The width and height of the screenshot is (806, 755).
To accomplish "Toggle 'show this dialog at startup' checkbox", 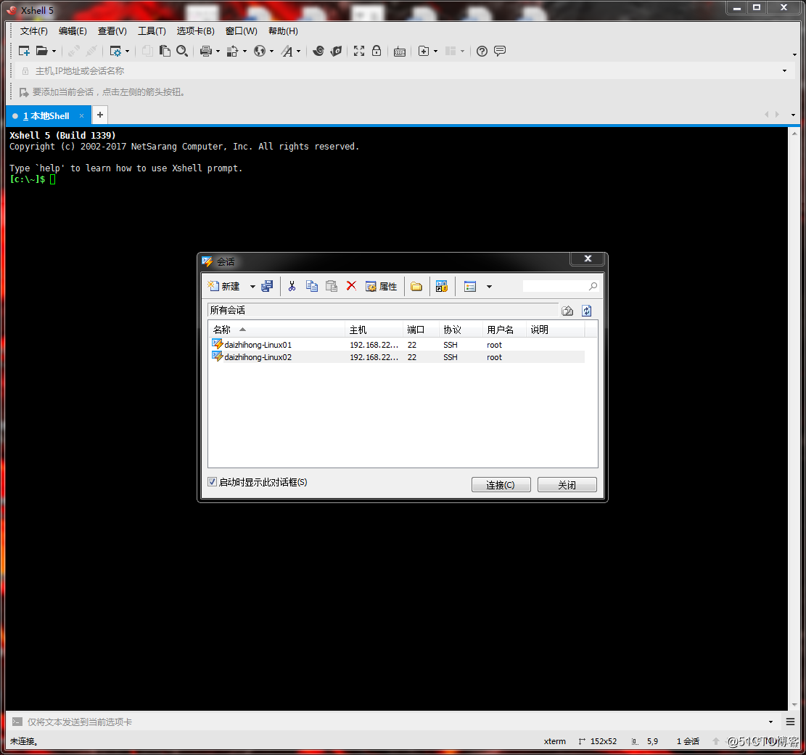I will pos(212,482).
